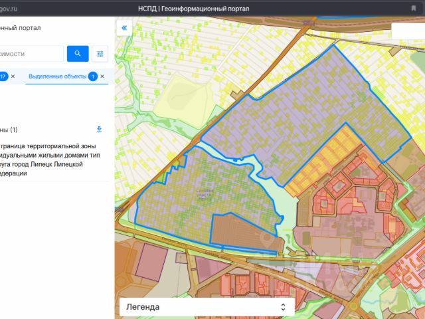
Task: Expand the Легенда panel arrows
Action: coord(283,307)
